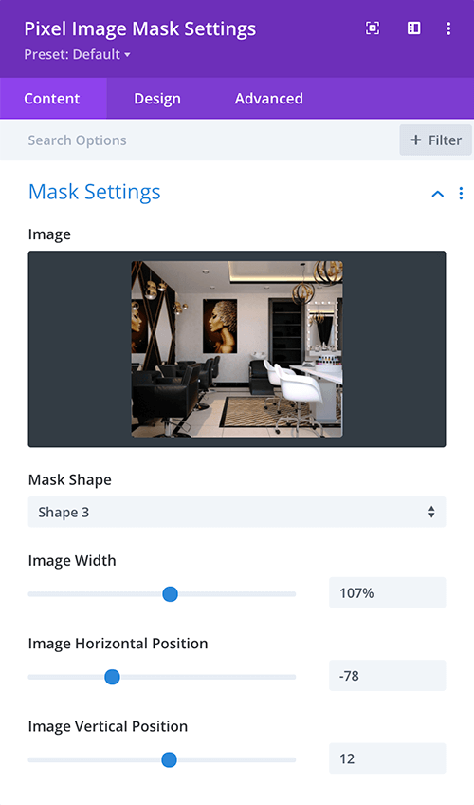Select the Image Width 107% value field
The image size is (474, 805).
(x=388, y=593)
